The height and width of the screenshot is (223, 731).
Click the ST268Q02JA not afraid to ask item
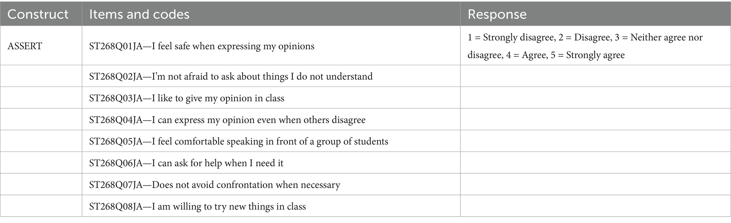click(x=231, y=77)
